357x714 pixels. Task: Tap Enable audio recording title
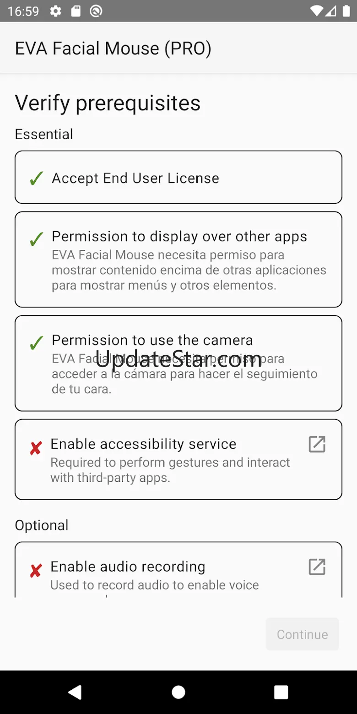[128, 567]
